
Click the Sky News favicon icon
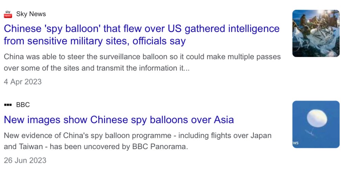(8, 14)
